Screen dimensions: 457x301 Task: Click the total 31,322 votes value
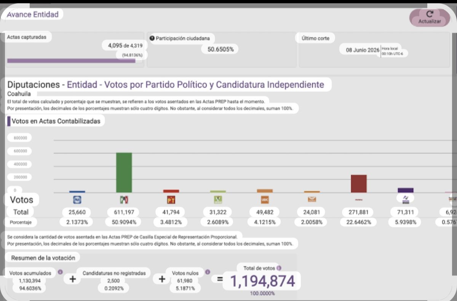[218, 212]
